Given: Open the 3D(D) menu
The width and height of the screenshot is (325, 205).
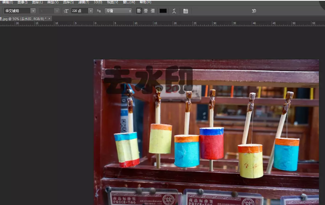Looking at the screenshot, I should (x=98, y=2).
